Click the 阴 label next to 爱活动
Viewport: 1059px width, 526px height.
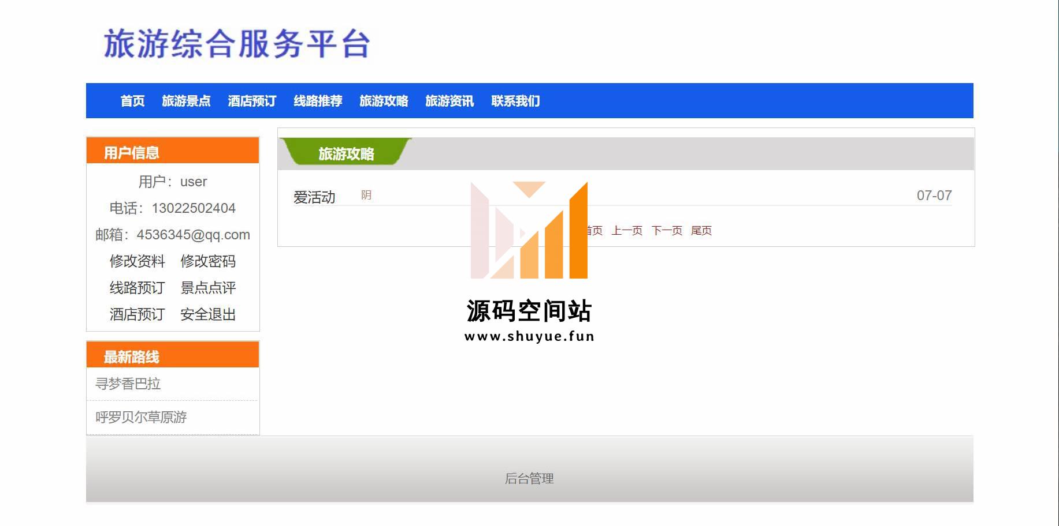(x=366, y=196)
